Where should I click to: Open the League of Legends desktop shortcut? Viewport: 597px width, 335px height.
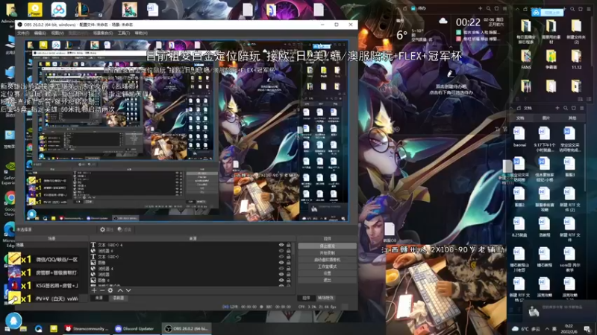82,10
